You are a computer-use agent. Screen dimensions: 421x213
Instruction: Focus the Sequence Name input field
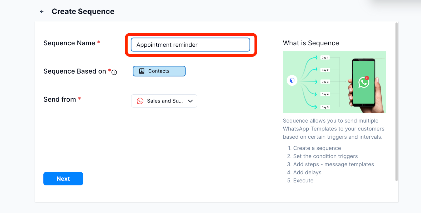190,45
